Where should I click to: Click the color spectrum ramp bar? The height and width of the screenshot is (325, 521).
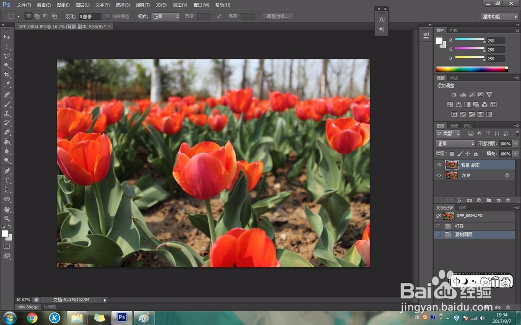point(472,69)
